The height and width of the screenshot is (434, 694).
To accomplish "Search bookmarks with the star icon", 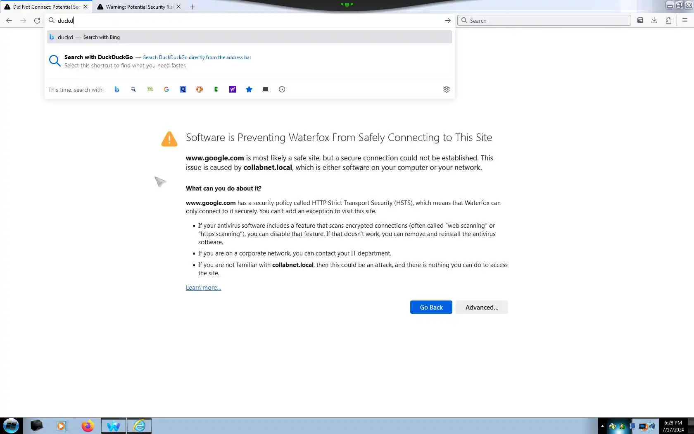I will (x=249, y=89).
